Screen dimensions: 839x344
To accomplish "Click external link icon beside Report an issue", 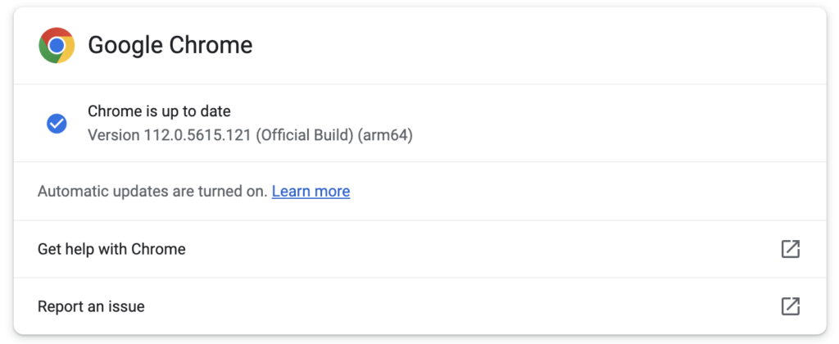I will (x=790, y=306).
